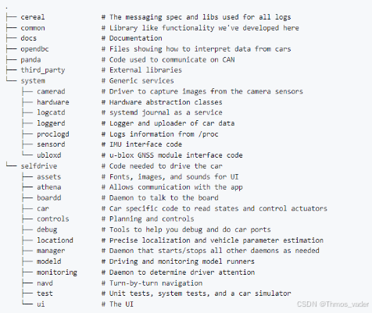
Task: Collapse the selfdrive directory node
Action: 39,166
